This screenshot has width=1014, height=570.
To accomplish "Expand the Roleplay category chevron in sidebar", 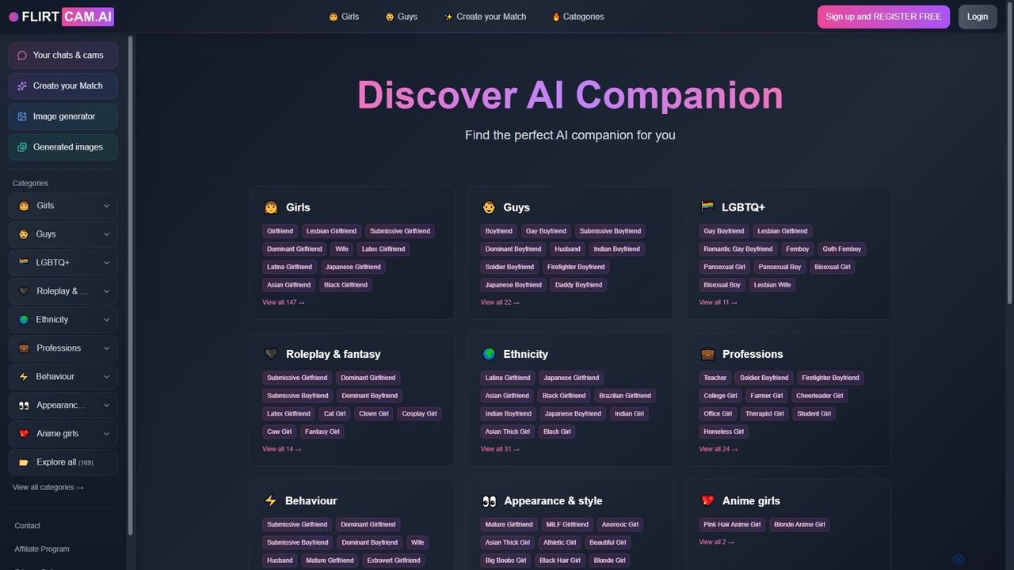I will pos(106,291).
